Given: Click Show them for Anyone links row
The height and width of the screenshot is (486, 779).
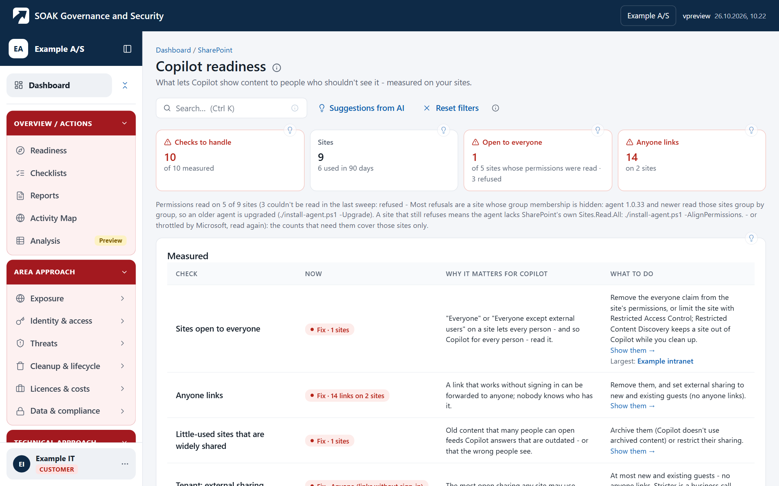Looking at the screenshot, I should tap(632, 406).
